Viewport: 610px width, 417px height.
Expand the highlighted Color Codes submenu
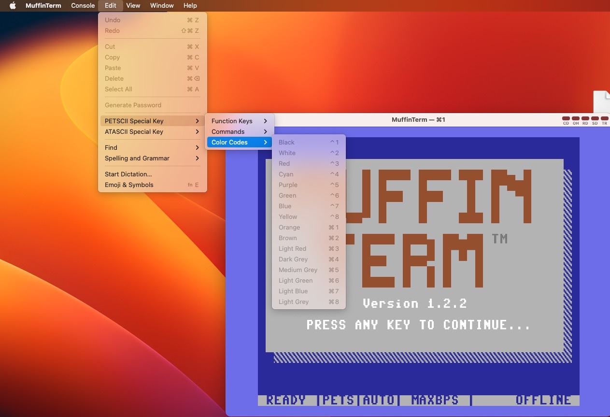click(240, 142)
